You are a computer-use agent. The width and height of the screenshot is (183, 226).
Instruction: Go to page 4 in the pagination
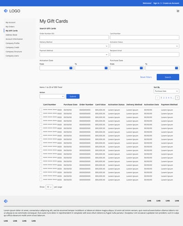coord(169,98)
